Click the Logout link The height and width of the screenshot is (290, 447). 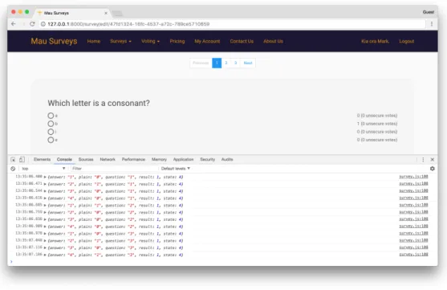tap(407, 41)
